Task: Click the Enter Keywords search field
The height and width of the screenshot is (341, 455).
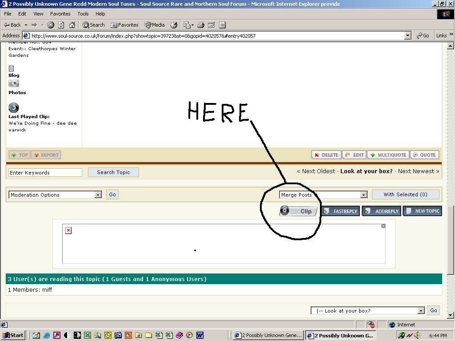Action: (45, 173)
